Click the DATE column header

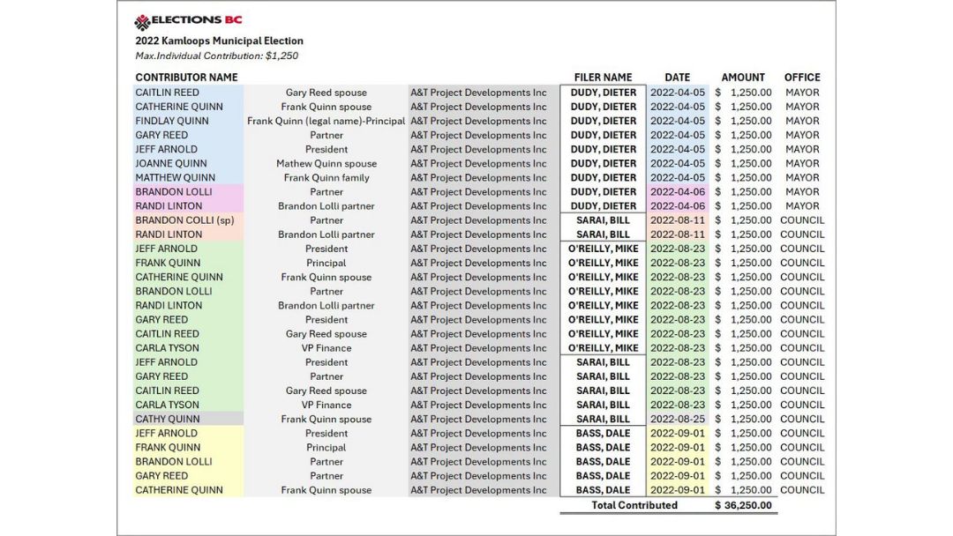[677, 77]
